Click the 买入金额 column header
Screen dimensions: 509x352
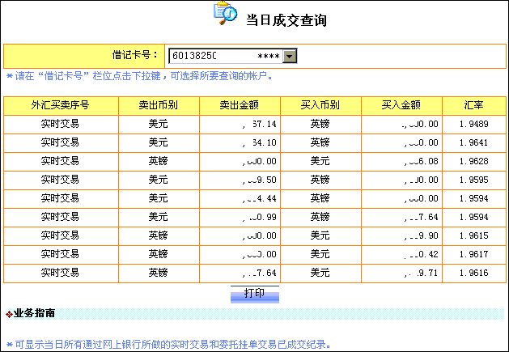(x=401, y=105)
